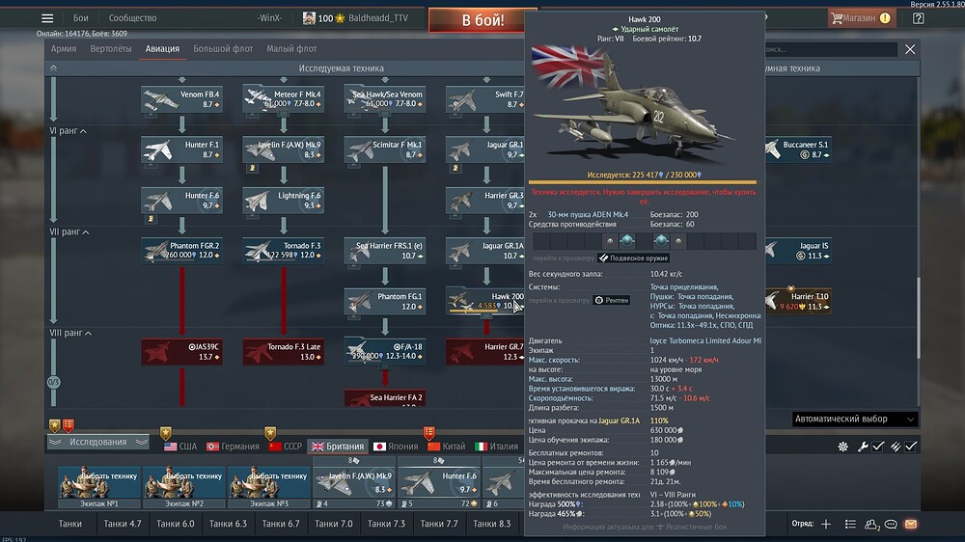Click the player avatar next to level 100
Screen dimensions: 965x542
click(x=309, y=17)
